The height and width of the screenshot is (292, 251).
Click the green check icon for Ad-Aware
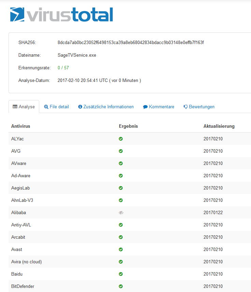[121, 176]
